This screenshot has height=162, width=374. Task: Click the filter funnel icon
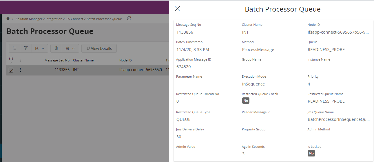pyautogui.click(x=26, y=48)
